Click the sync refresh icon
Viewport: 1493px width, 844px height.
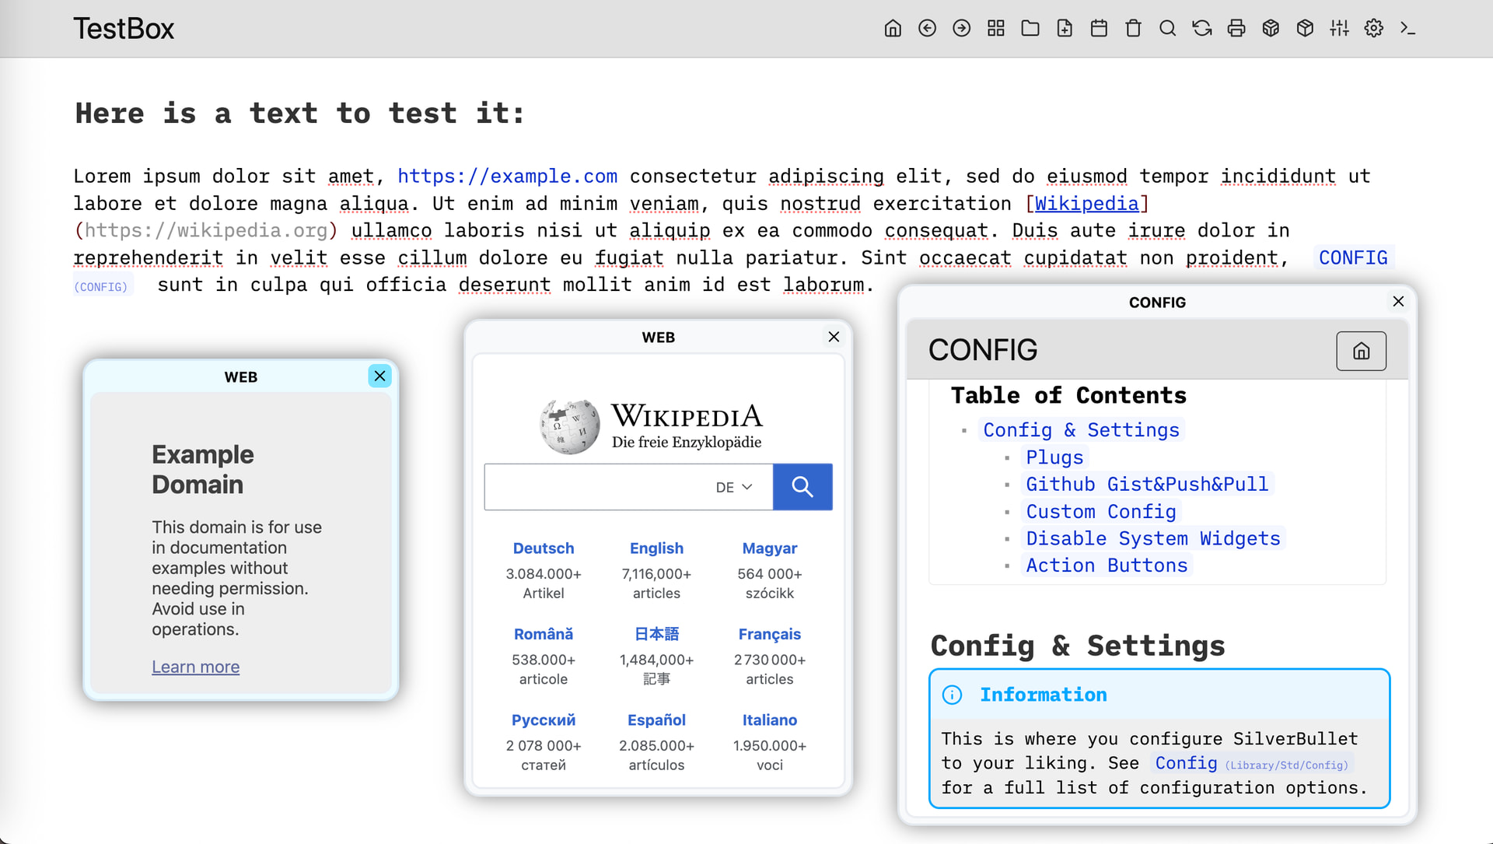(x=1202, y=29)
